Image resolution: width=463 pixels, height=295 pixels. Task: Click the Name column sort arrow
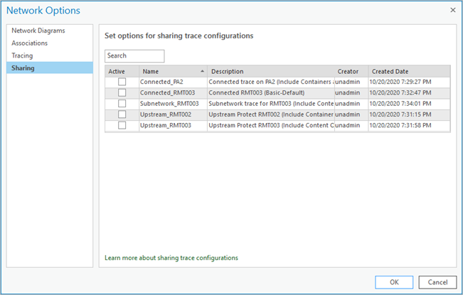coord(203,71)
